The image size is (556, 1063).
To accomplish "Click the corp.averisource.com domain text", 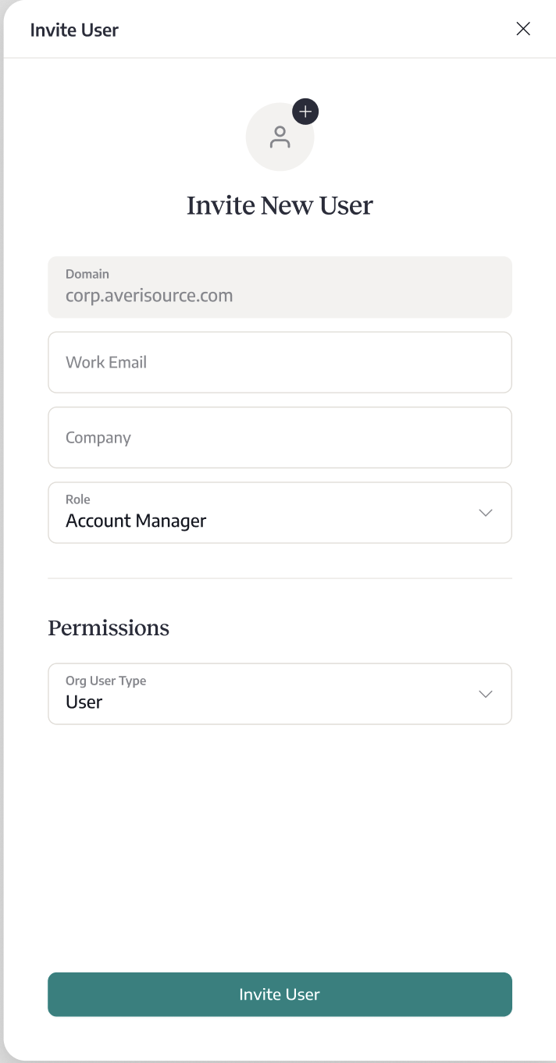I will [149, 296].
